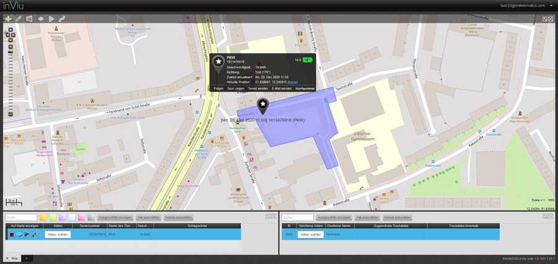Click the geofence search field

click(x=298, y=218)
